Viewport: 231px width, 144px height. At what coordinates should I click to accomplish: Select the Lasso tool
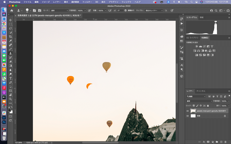click(x=10, y=28)
